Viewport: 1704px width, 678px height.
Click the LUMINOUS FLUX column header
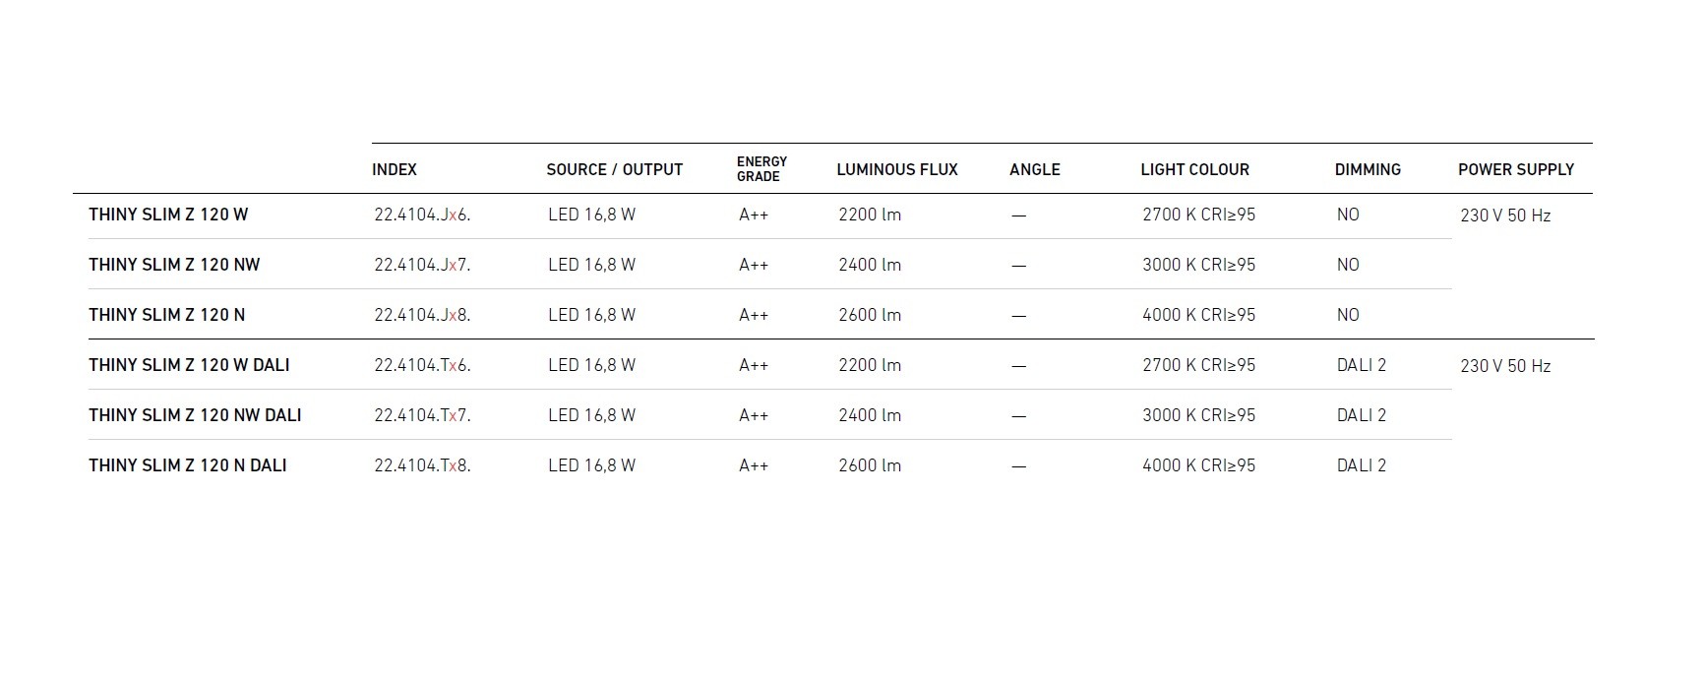896,169
